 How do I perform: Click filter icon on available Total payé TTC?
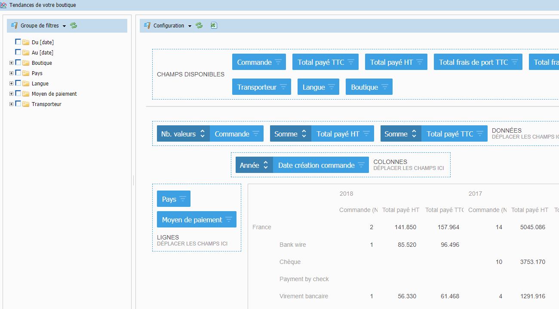coord(351,62)
